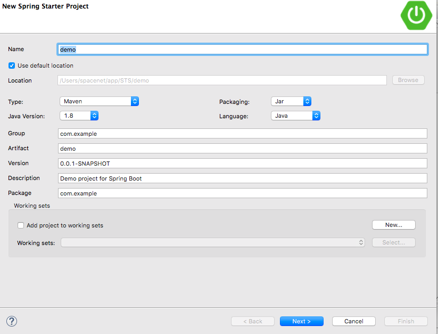The height and width of the screenshot is (334, 438).
Task: Click the Artifact field containing demo
Action: coord(243,149)
